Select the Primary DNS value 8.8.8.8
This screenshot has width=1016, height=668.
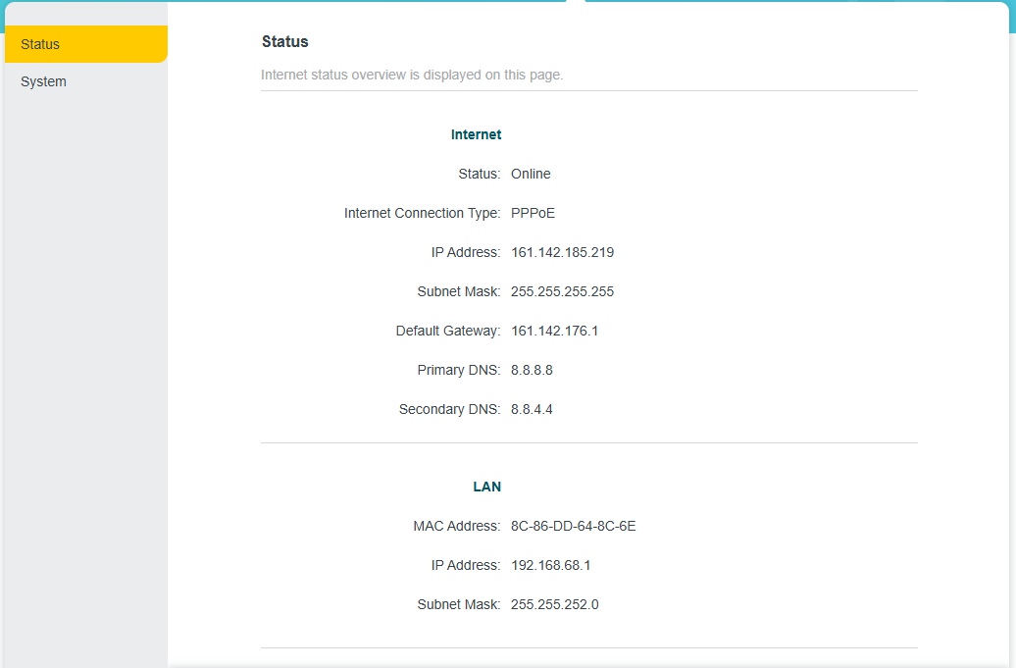coord(532,370)
